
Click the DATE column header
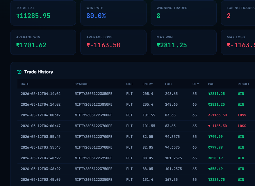click(x=25, y=84)
